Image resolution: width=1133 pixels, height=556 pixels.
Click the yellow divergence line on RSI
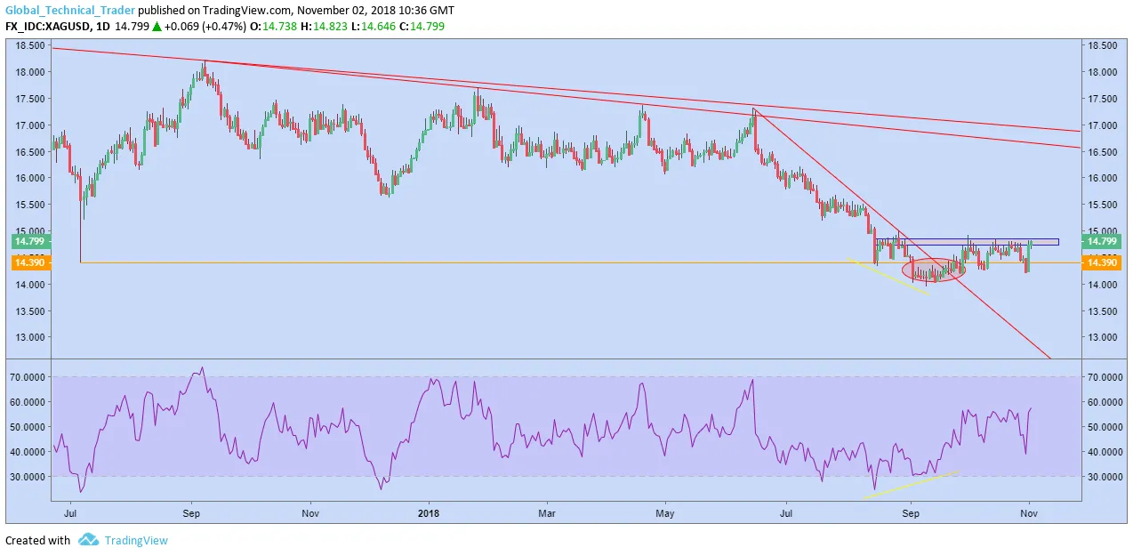(911, 485)
